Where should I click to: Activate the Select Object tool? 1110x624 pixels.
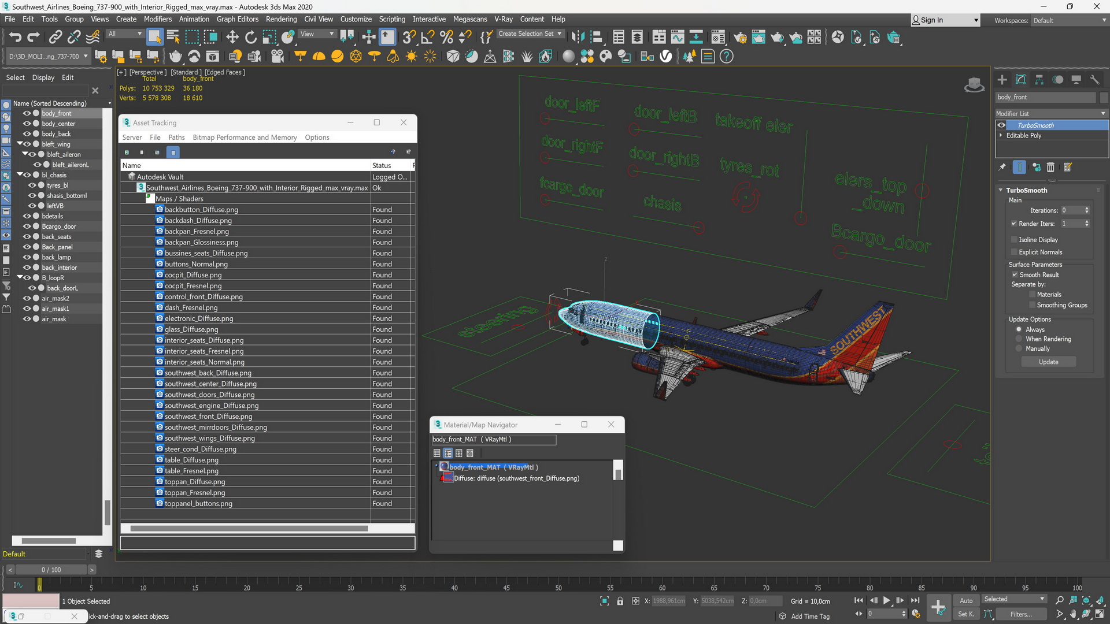(x=154, y=38)
